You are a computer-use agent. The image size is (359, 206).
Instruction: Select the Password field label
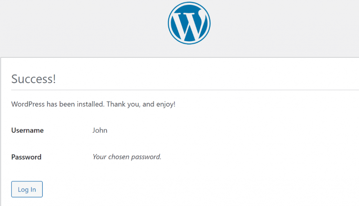26,157
